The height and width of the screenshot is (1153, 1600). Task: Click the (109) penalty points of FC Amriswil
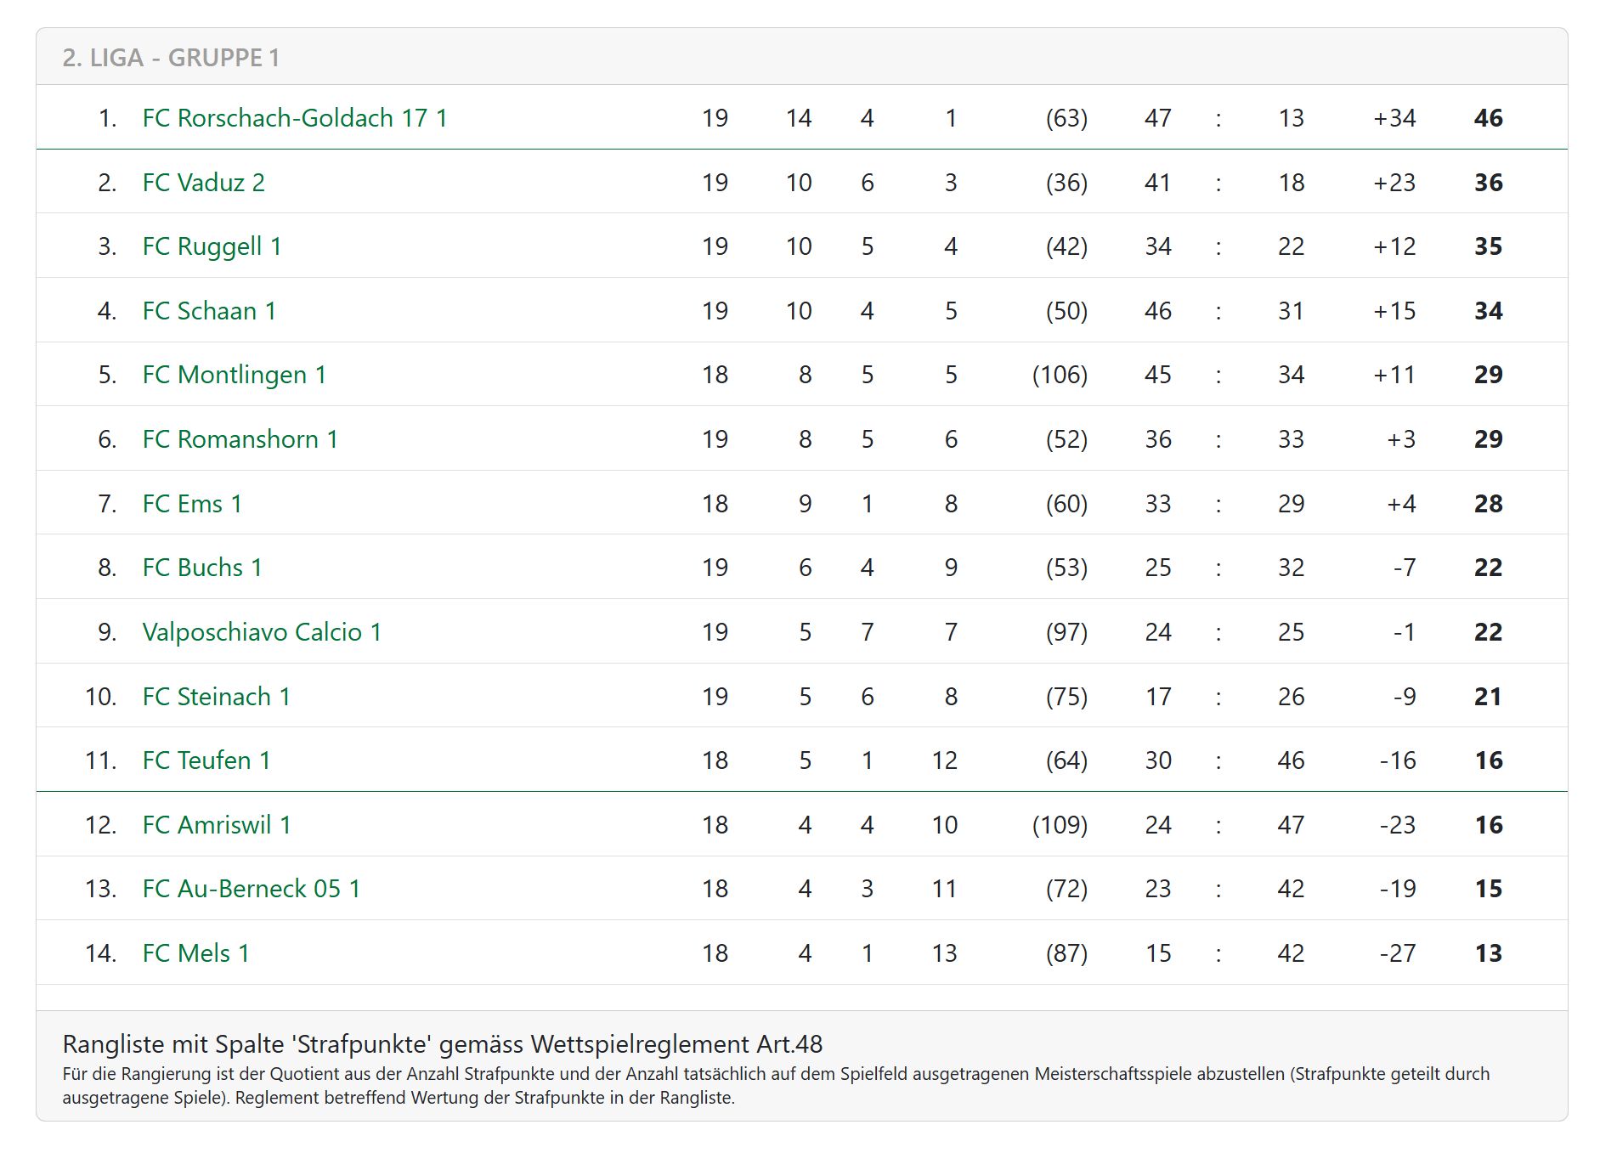click(1059, 825)
